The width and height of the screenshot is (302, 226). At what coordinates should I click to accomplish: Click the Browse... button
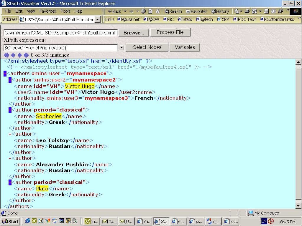click(x=134, y=33)
